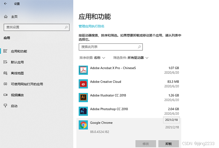
Task: Click the 离线地图 map icon
Action: coord(5,73)
